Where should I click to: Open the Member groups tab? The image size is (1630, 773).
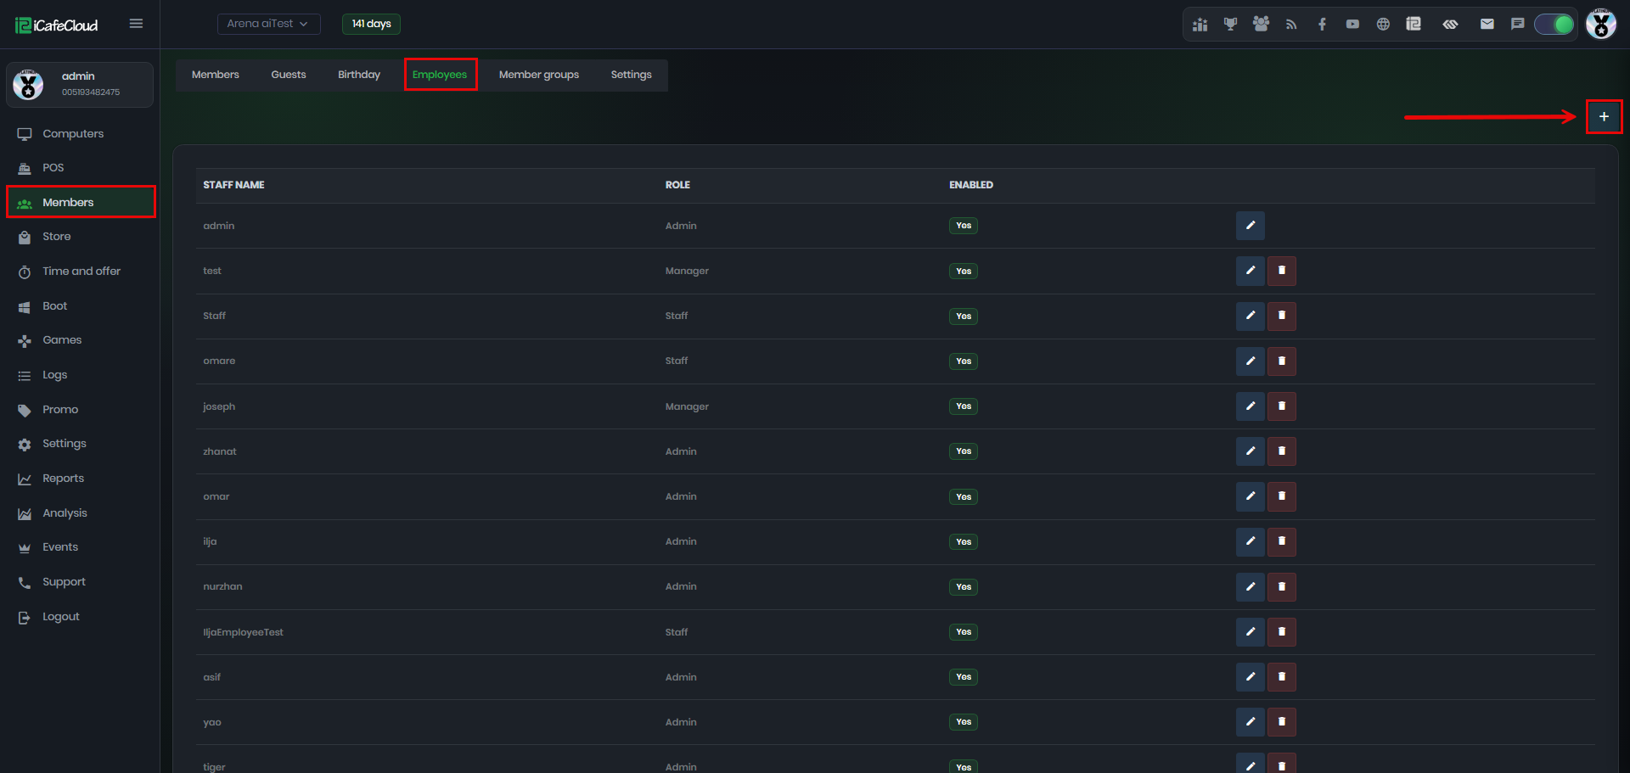(x=539, y=75)
